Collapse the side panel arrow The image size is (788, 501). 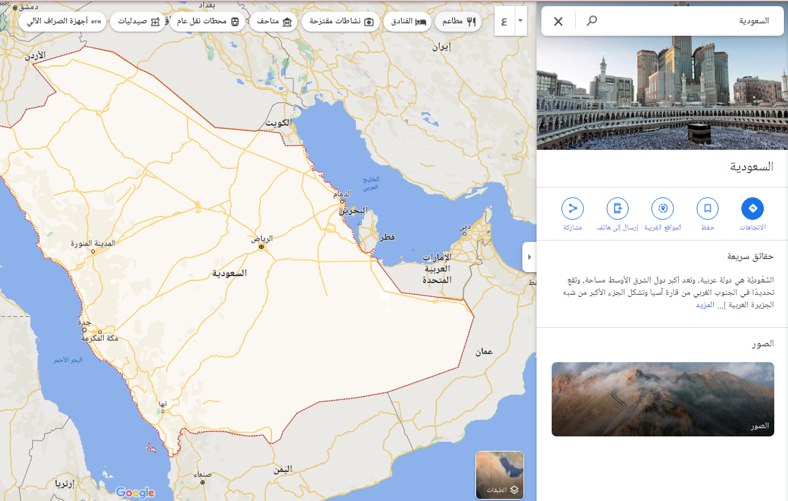pos(529,257)
